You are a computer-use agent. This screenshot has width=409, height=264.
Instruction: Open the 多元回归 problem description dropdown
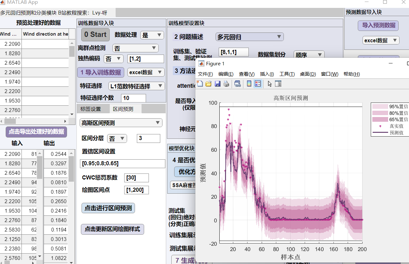(x=249, y=37)
